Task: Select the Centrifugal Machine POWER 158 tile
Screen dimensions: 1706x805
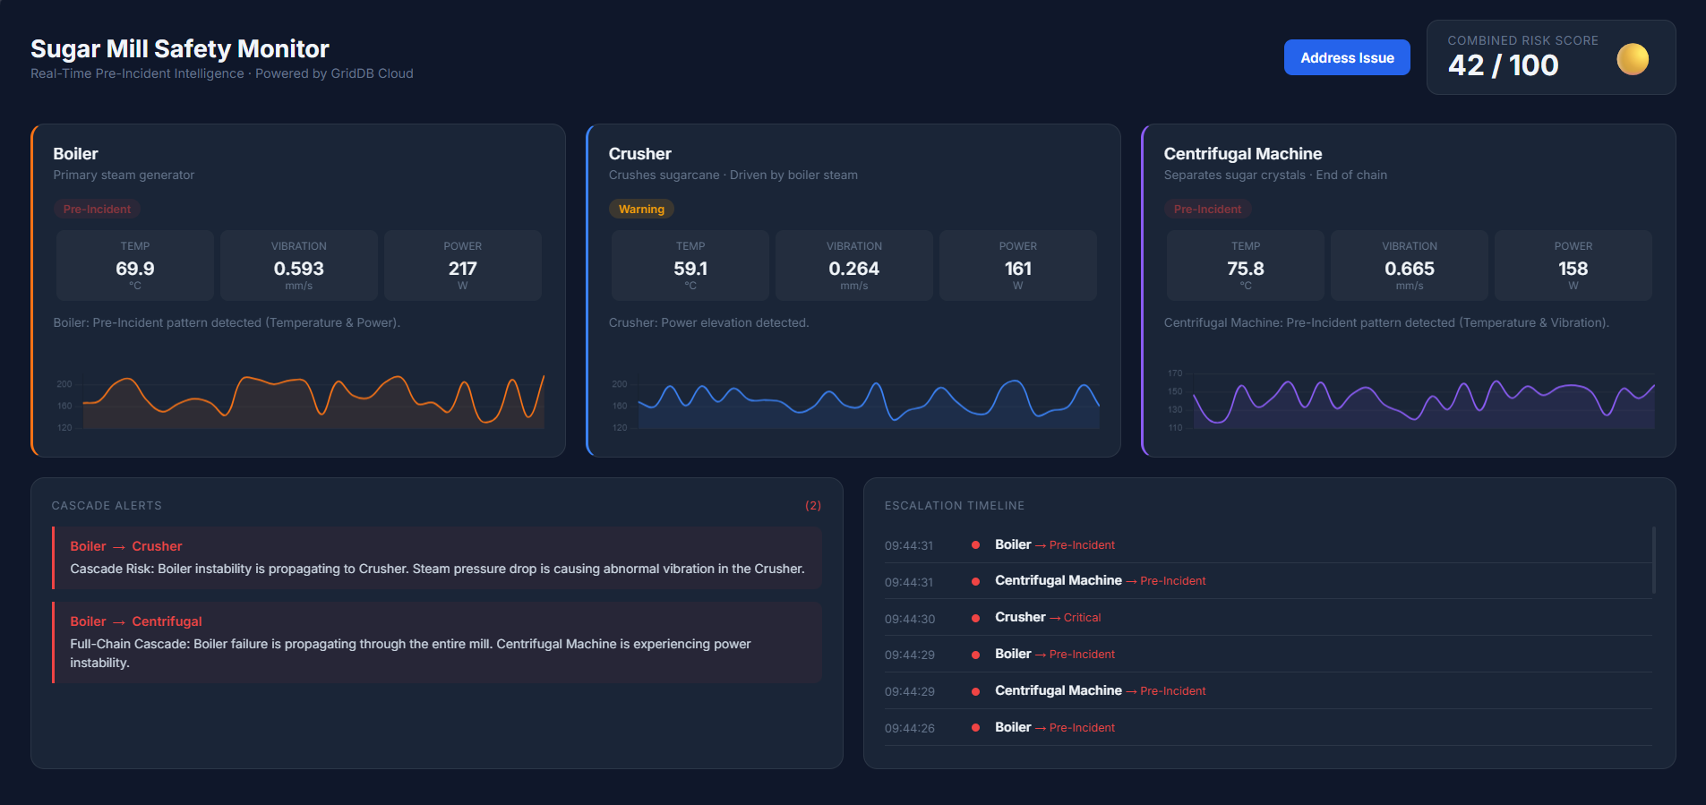Action: (x=1573, y=266)
